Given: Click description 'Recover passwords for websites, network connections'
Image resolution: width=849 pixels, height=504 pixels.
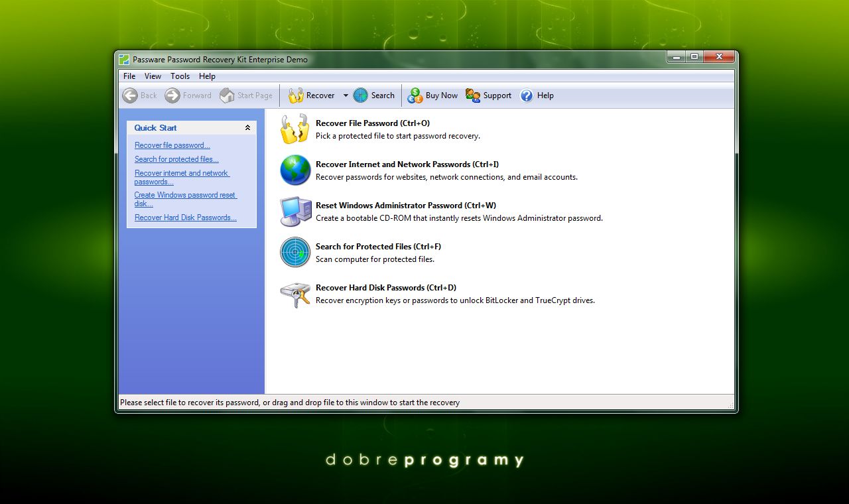Looking at the screenshot, I should tap(446, 177).
